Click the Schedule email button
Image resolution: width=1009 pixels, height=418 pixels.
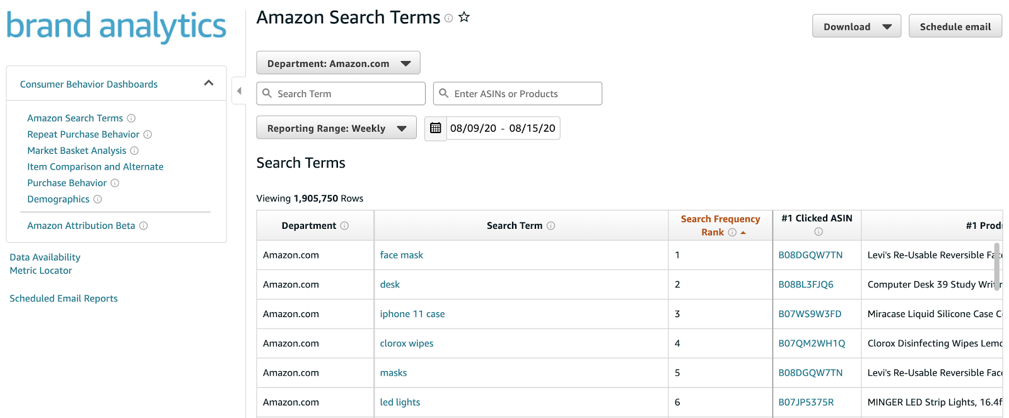tap(955, 26)
